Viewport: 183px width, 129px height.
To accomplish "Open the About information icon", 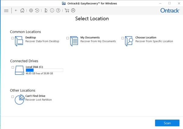I will coord(52,10).
